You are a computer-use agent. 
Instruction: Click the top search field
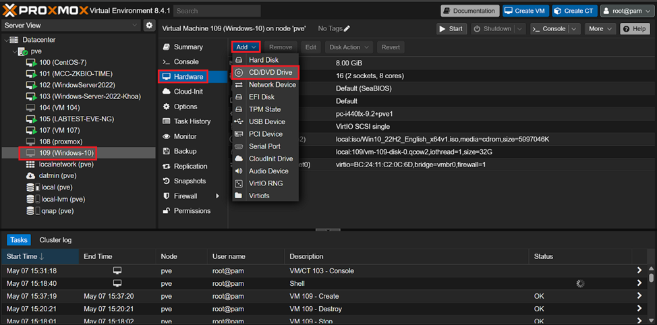[216, 11]
